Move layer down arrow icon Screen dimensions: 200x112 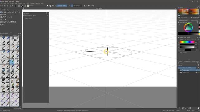pos(185,108)
